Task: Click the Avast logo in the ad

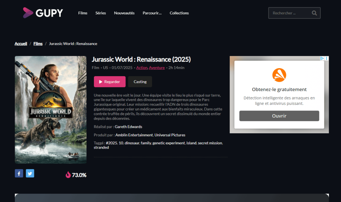Action: point(279,75)
